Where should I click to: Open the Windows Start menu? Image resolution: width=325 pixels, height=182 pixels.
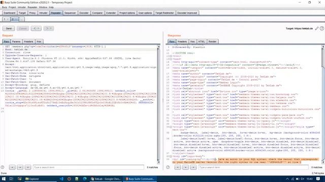4,178
